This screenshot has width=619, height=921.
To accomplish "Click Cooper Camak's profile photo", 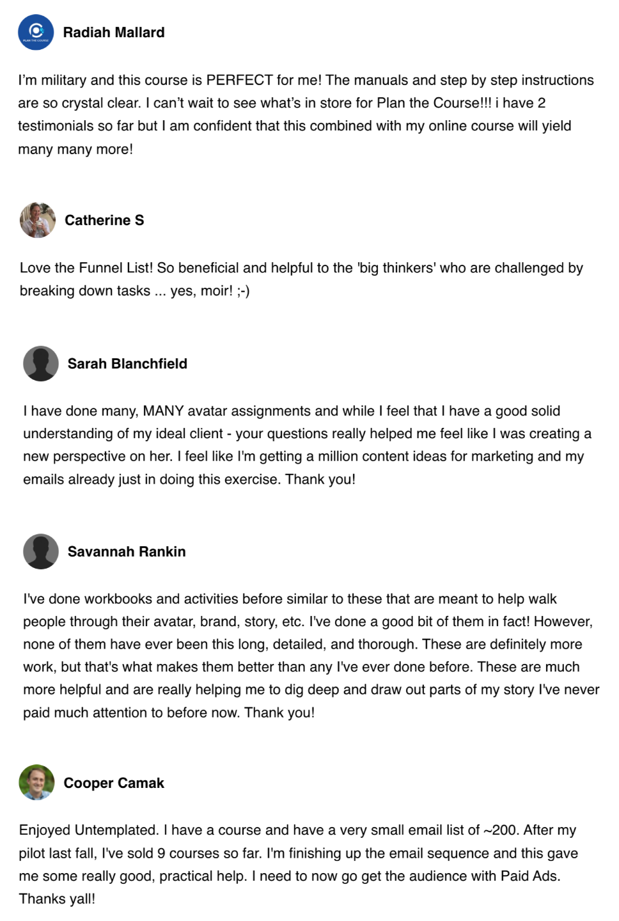I will pos(36,782).
